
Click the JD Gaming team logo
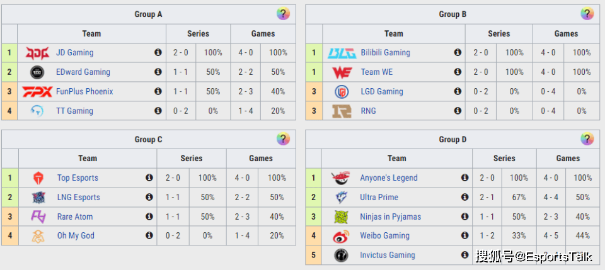(37, 53)
